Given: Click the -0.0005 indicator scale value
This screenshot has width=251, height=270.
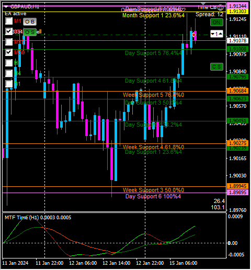Looking at the screenshot, I should 236,255.
